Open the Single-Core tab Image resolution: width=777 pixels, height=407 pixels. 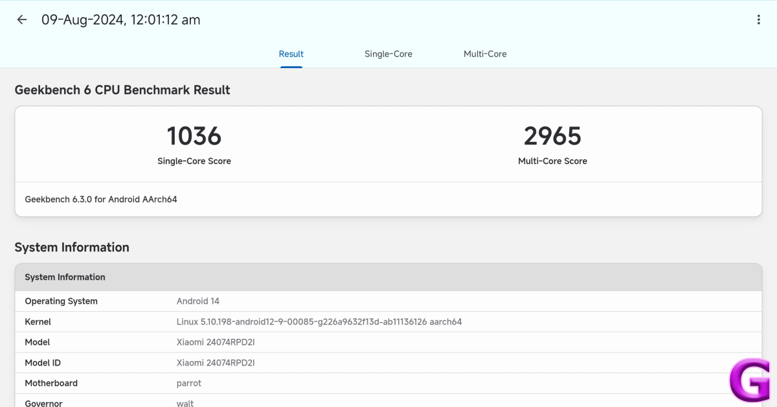click(x=388, y=54)
